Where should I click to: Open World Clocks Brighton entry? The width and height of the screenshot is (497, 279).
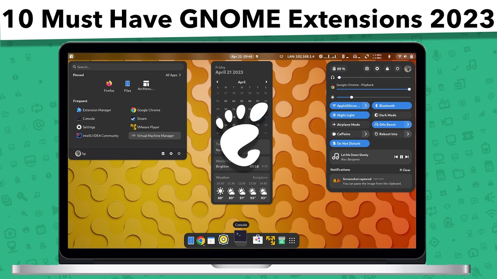click(242, 164)
